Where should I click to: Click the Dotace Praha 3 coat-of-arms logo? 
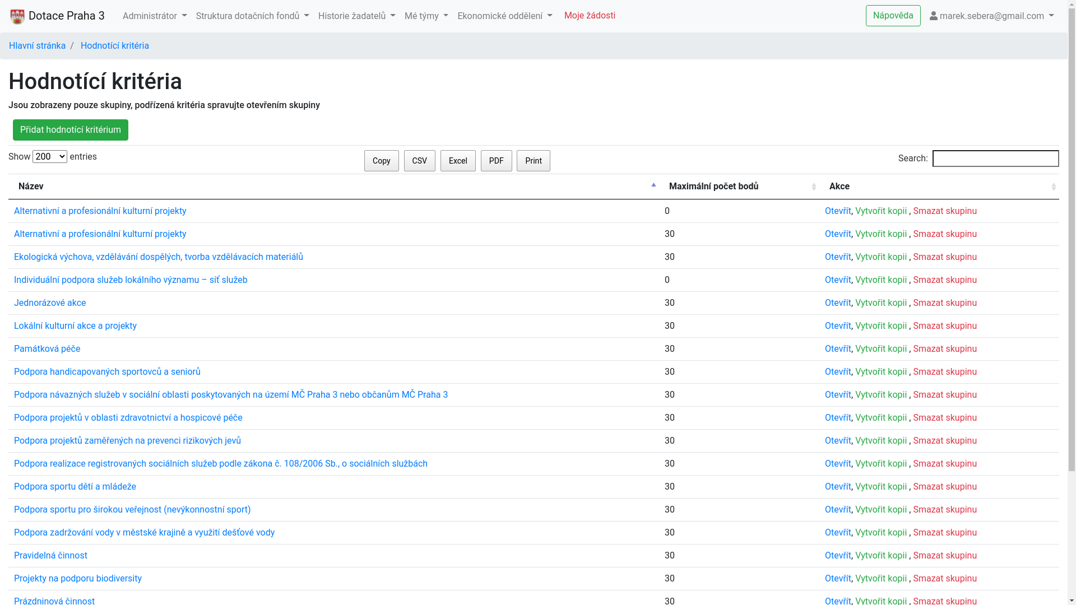(17, 16)
